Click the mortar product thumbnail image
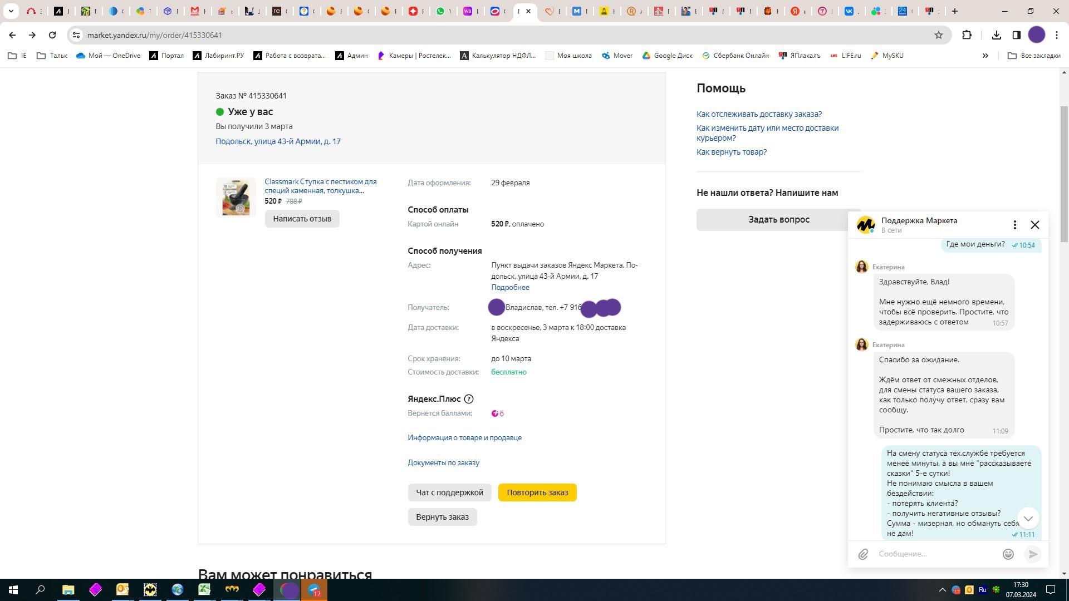Screen dimensions: 1069x601 236,198
